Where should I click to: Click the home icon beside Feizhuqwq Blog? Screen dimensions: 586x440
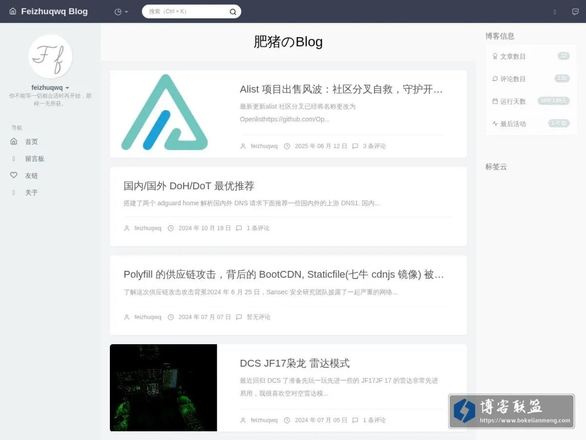[x=13, y=11]
